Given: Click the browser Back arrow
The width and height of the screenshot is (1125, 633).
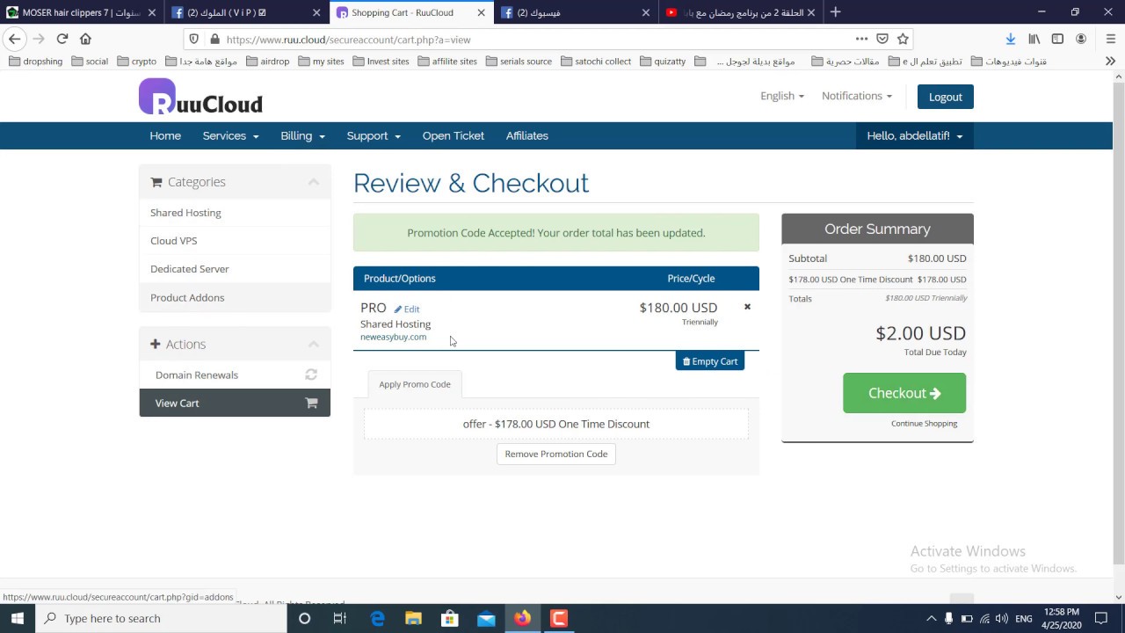Looking at the screenshot, I should (14, 39).
